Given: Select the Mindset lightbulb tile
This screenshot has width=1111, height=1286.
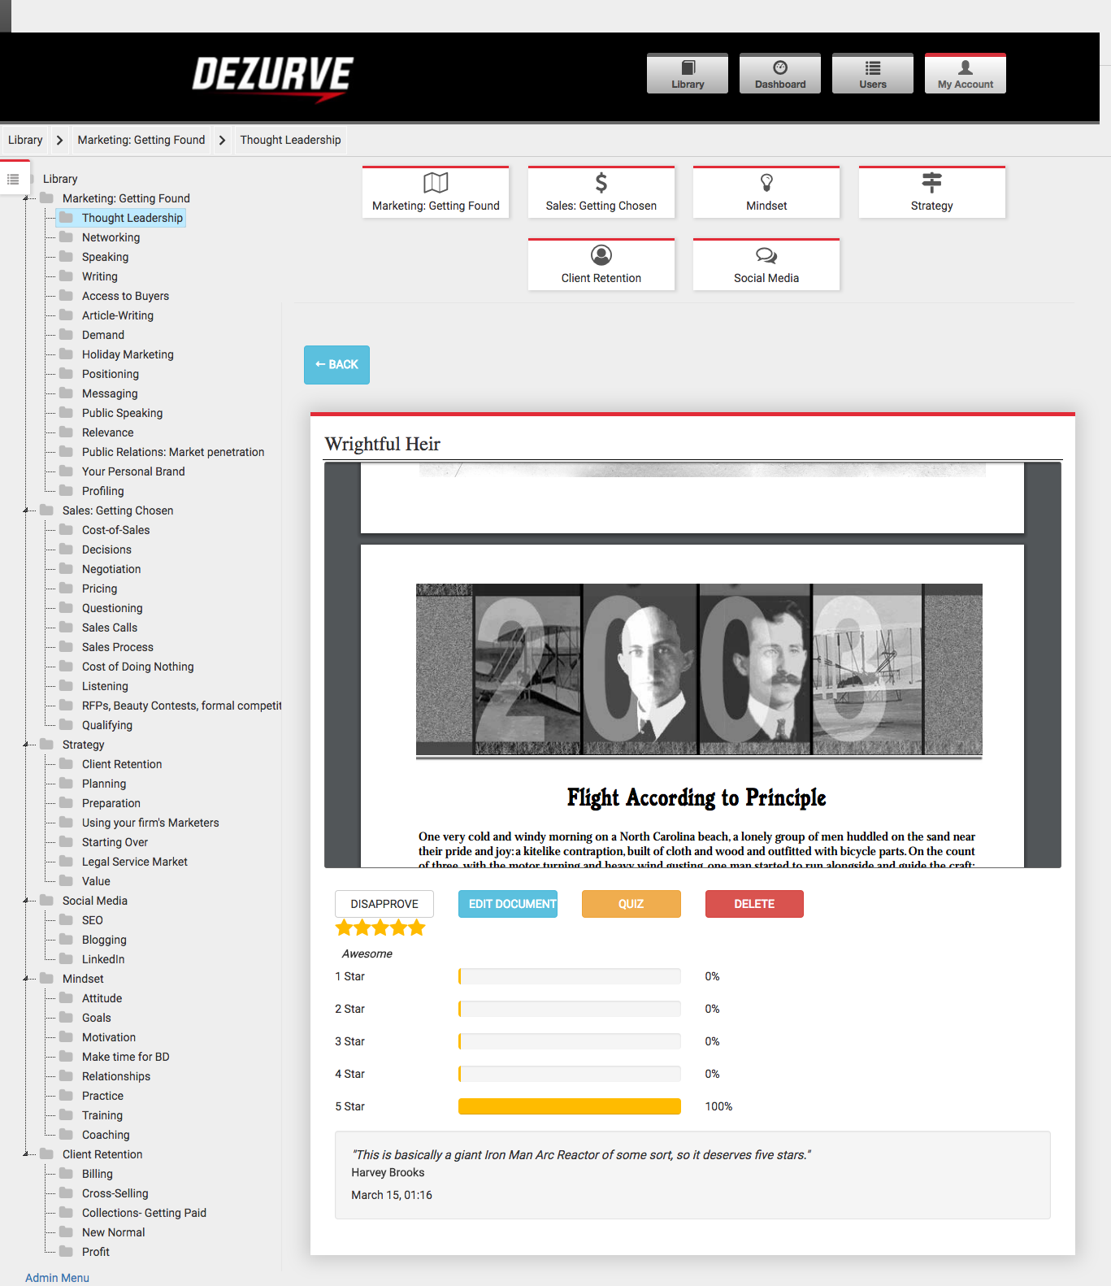Looking at the screenshot, I should [x=766, y=193].
